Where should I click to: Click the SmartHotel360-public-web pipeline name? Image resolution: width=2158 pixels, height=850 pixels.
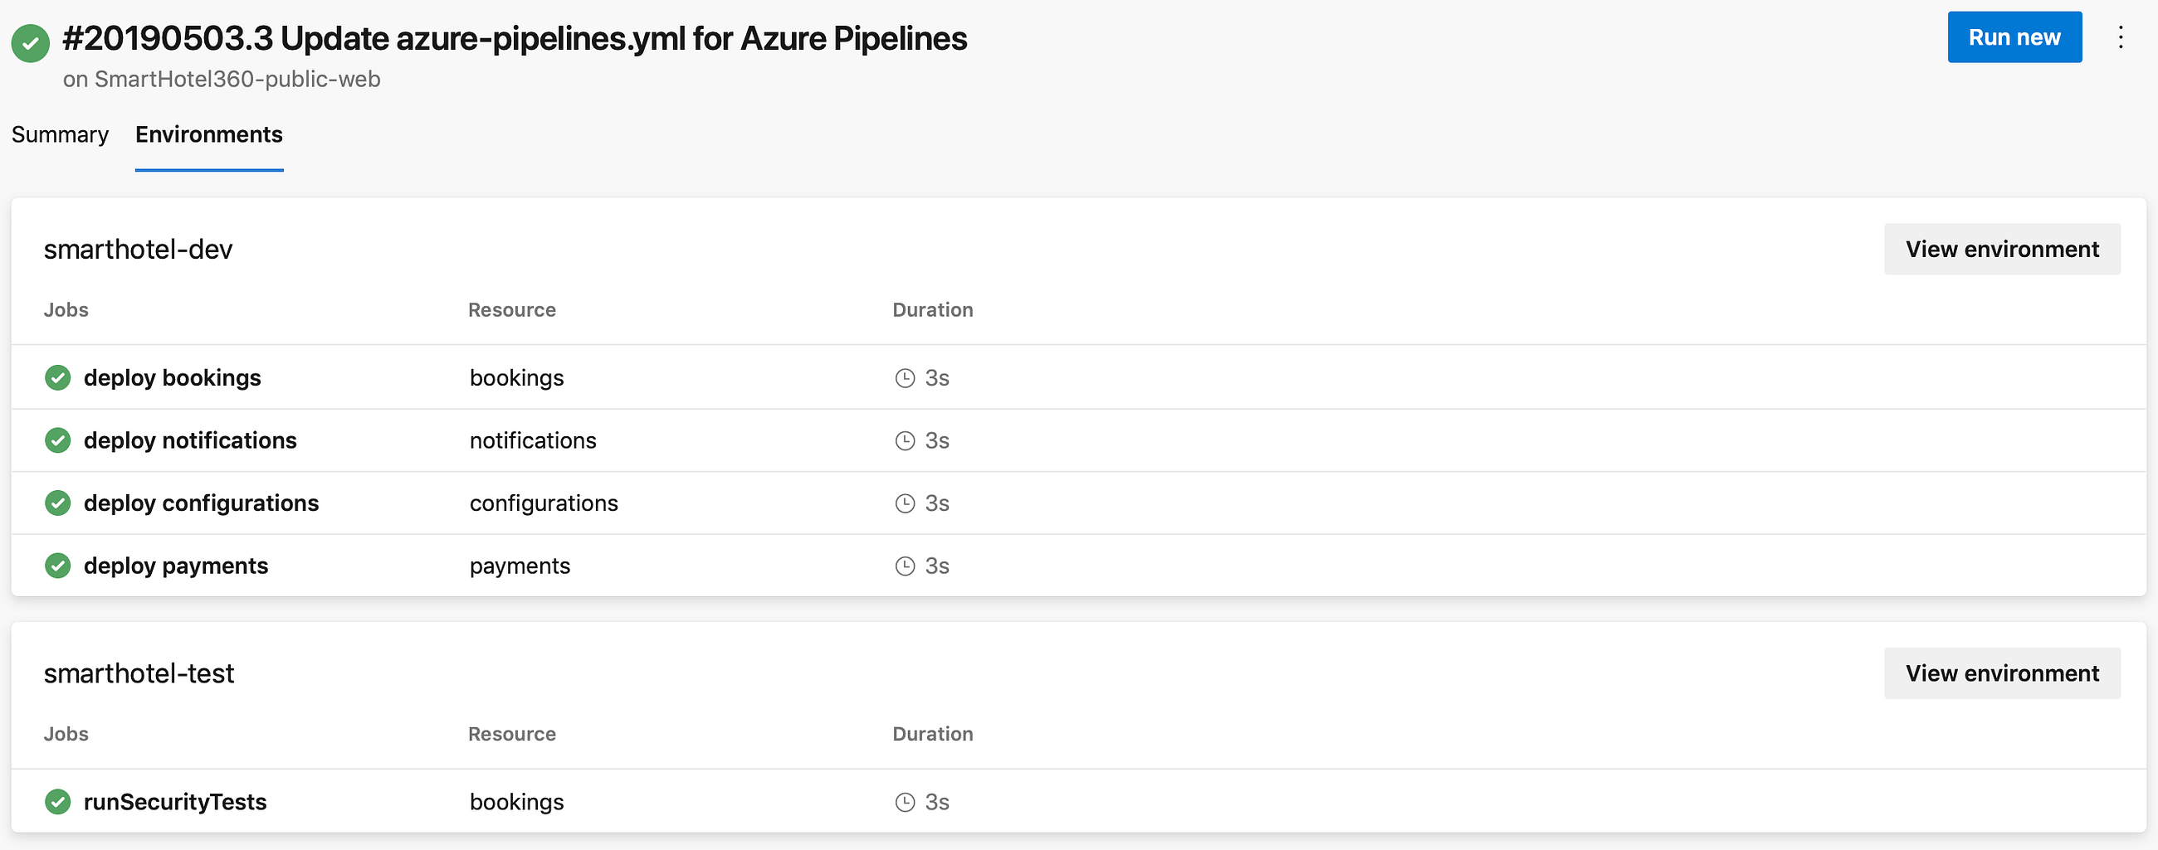237,80
